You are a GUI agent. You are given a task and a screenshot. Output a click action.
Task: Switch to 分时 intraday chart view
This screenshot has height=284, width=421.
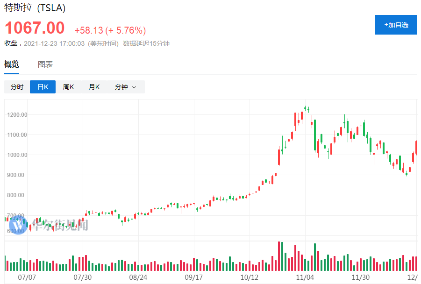(17, 87)
